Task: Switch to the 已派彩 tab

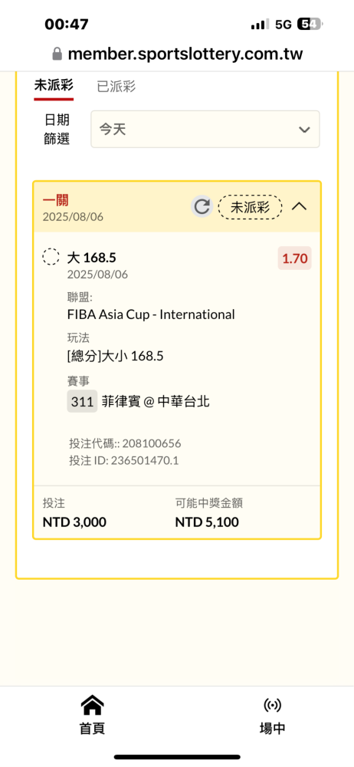Action: pos(116,87)
